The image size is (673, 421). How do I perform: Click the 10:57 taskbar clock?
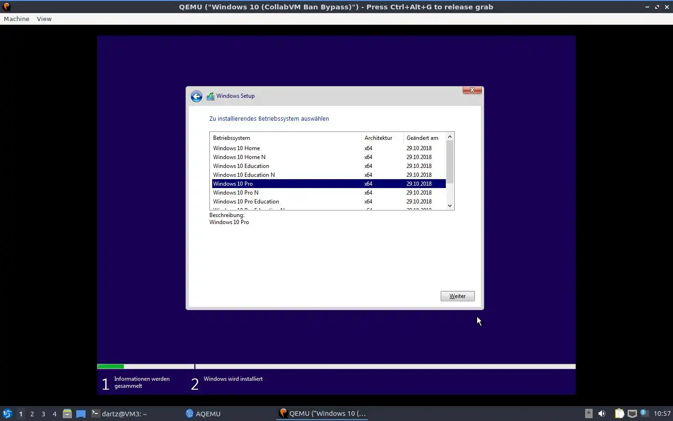pos(662,414)
